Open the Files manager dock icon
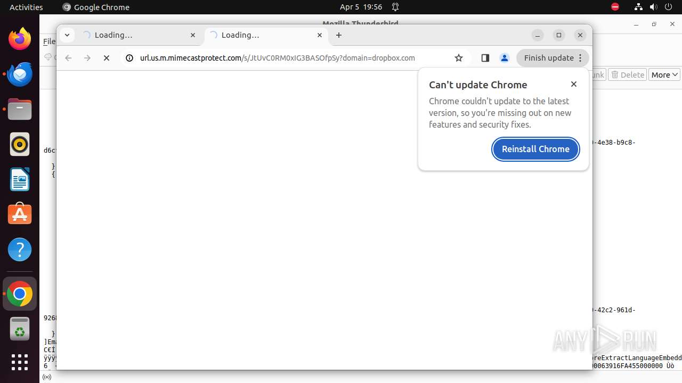The image size is (682, 383). click(20, 109)
